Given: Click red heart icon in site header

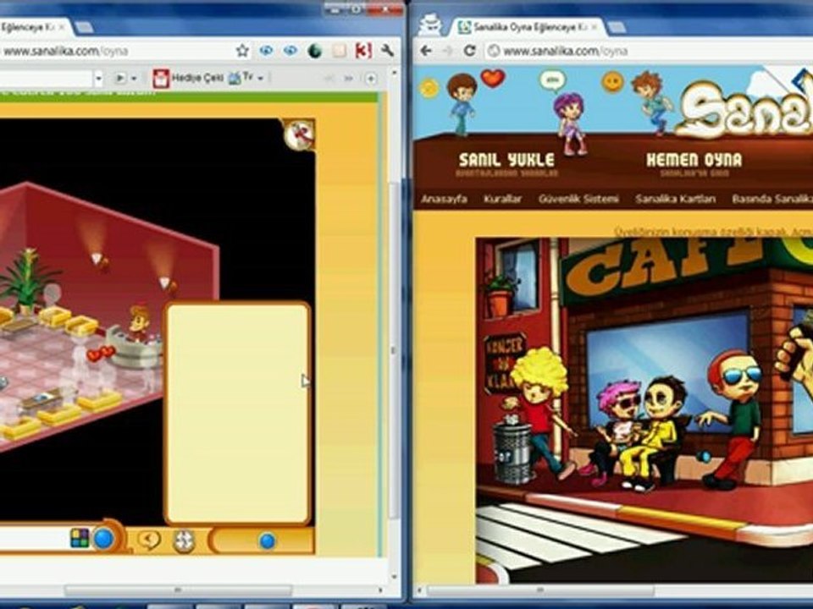Looking at the screenshot, I should pyautogui.click(x=493, y=78).
